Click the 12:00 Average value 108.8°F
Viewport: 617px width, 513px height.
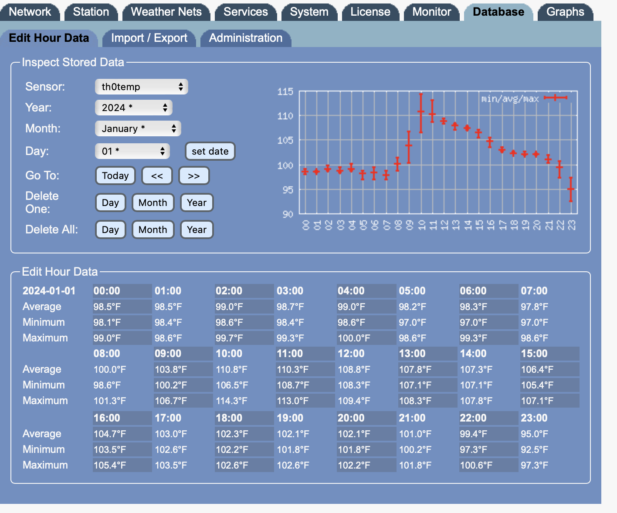354,369
